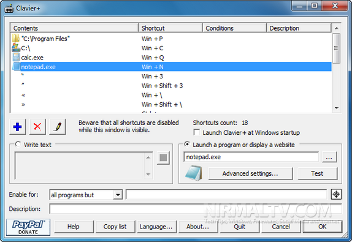Click the special key insert button beside Write text box

(163, 158)
